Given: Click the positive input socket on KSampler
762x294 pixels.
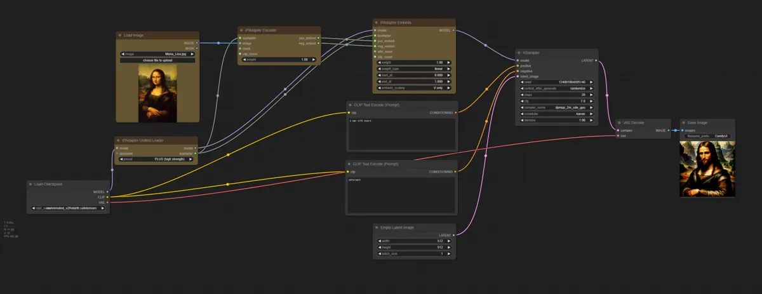Looking at the screenshot, I should (518, 66).
